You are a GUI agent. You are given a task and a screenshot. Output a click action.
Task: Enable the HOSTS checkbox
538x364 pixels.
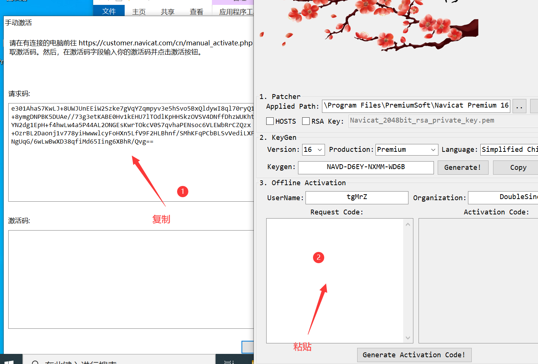[x=270, y=121]
